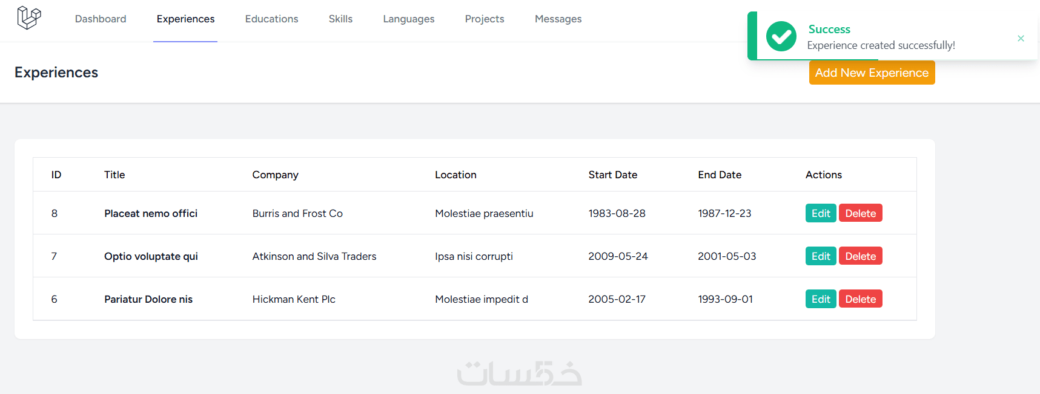Click the Burris and Frost Co cell
This screenshot has width=1040, height=394.
pos(297,213)
